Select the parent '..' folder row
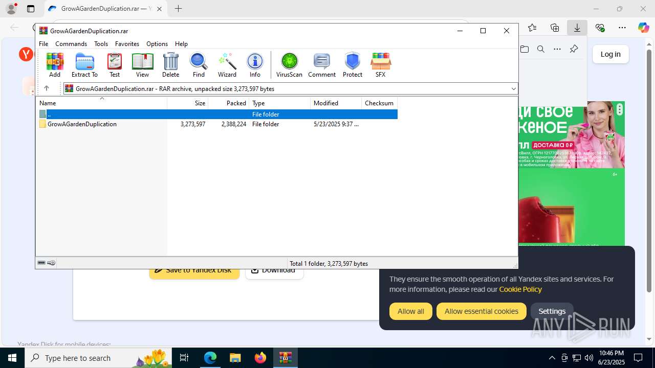 click(217, 114)
